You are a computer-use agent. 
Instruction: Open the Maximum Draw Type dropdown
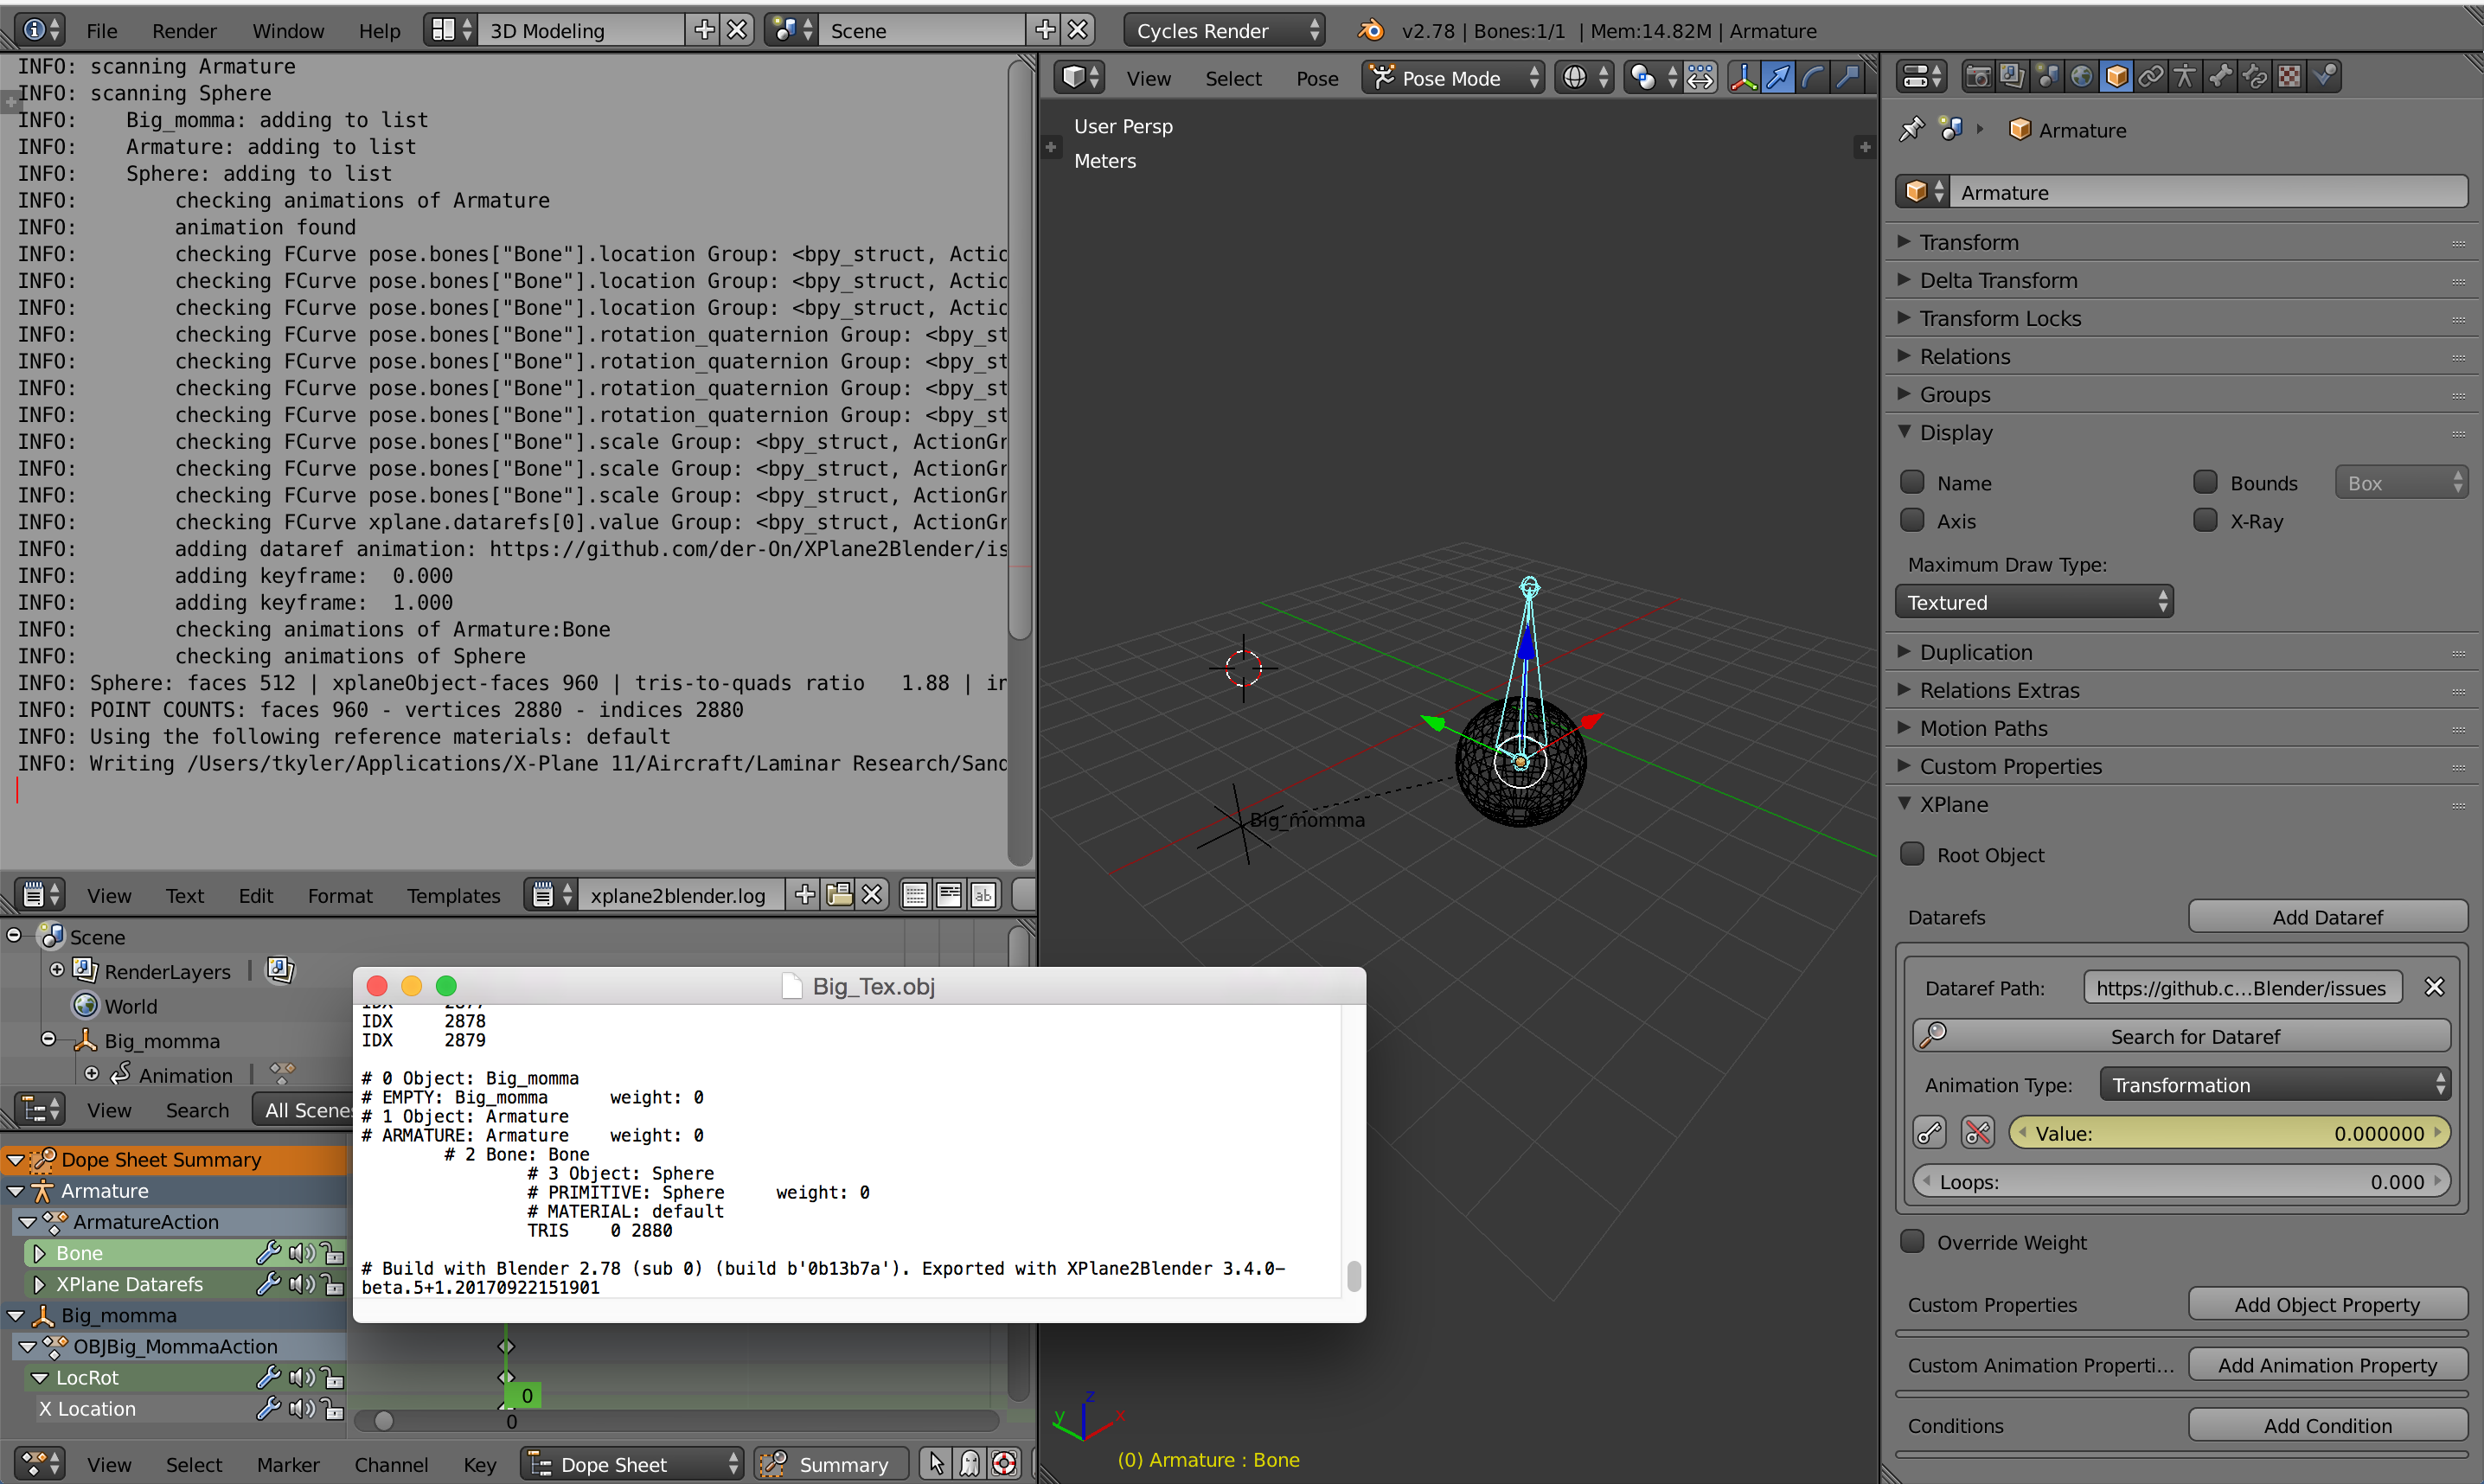point(2034,601)
